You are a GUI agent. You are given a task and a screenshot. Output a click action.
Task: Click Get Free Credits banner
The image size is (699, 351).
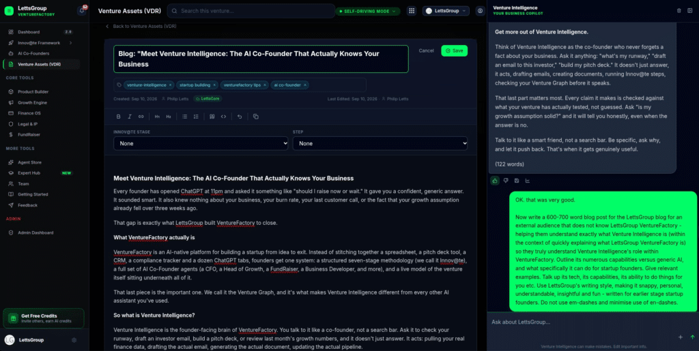[43, 318]
